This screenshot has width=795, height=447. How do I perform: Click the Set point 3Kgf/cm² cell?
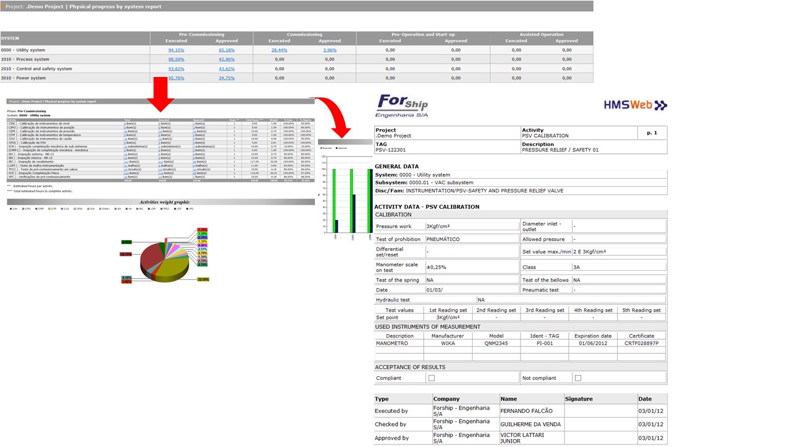448,317
